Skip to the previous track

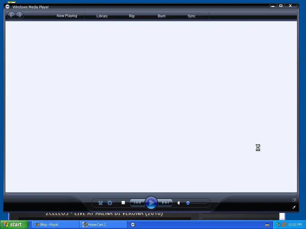click(x=137, y=203)
